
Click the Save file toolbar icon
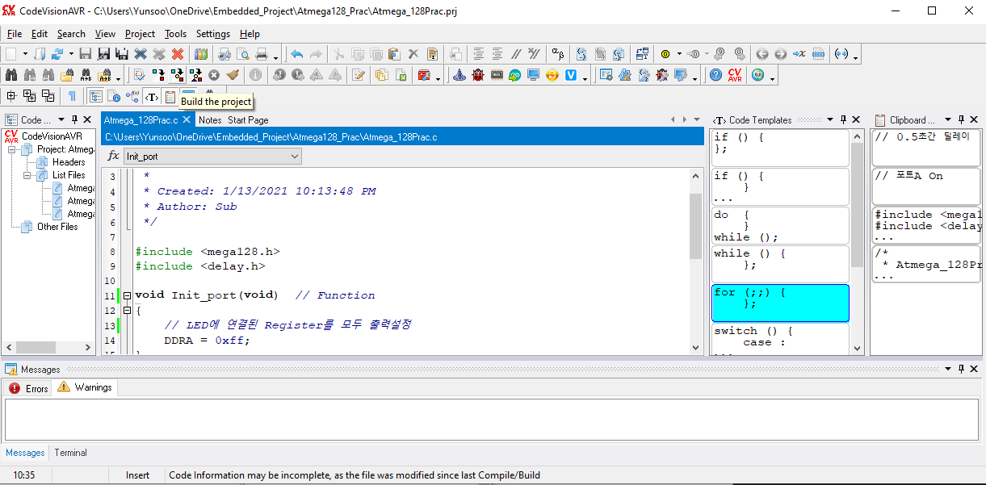[85, 54]
